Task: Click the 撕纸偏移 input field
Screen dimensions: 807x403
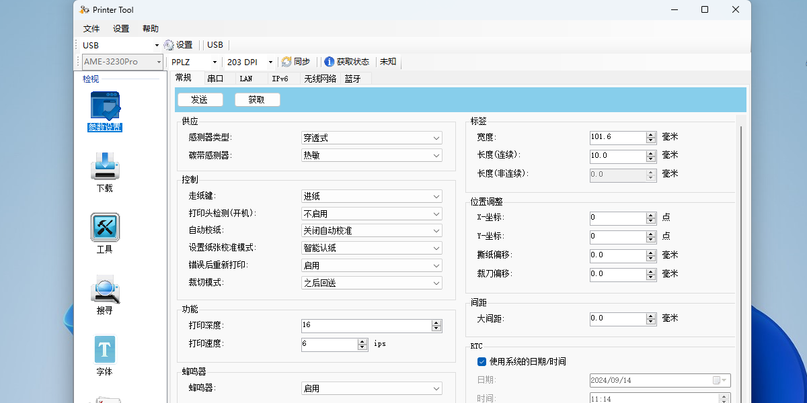Action: [x=617, y=255]
